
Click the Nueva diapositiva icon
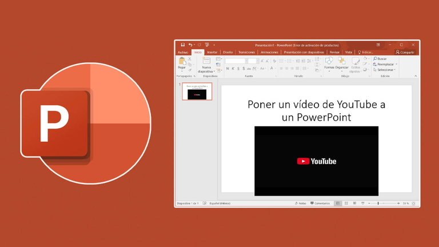206,60
